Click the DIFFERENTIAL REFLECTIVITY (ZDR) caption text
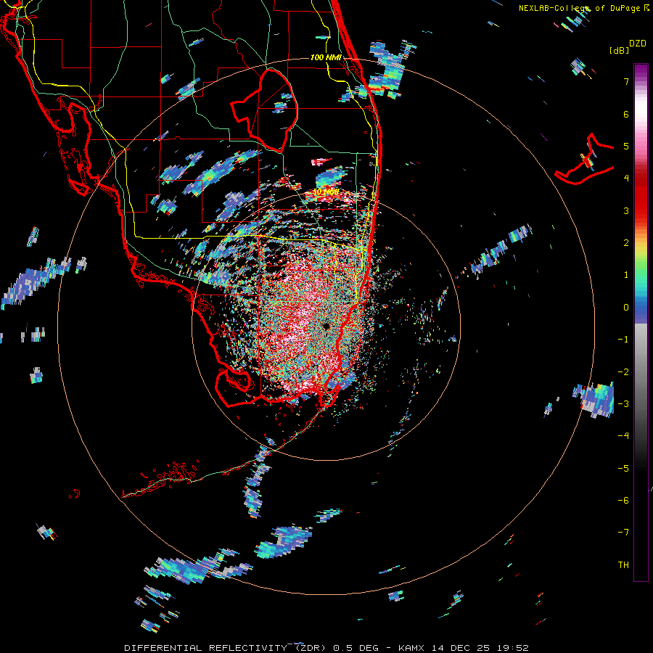 (x=226, y=648)
